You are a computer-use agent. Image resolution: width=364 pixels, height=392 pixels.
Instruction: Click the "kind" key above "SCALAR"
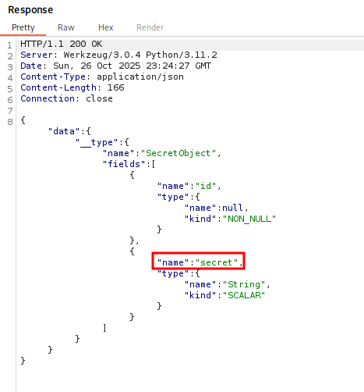200,295
